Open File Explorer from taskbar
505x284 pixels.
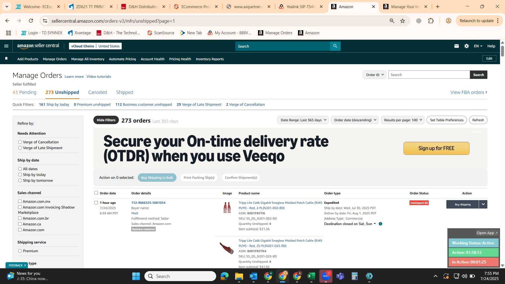239,276
